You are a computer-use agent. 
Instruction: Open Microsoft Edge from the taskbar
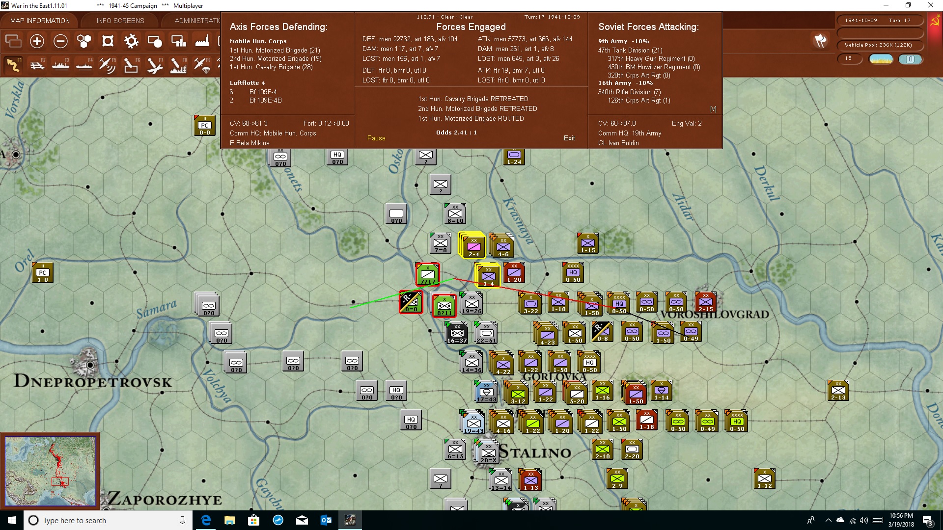click(x=206, y=520)
